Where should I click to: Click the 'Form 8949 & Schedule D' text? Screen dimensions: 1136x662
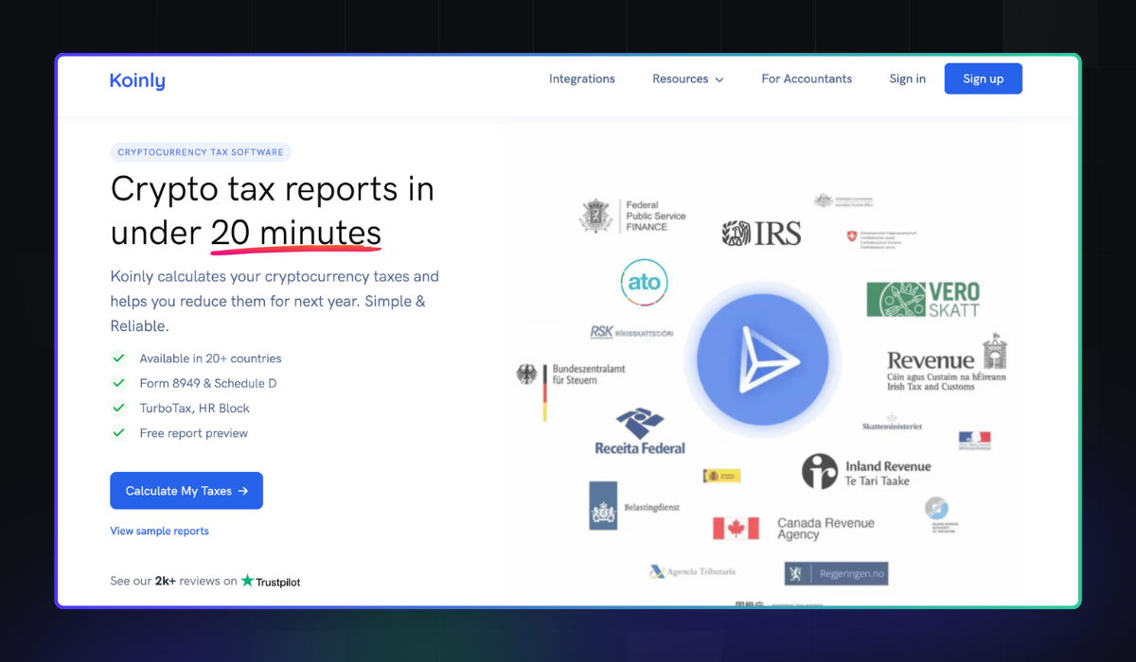click(208, 383)
